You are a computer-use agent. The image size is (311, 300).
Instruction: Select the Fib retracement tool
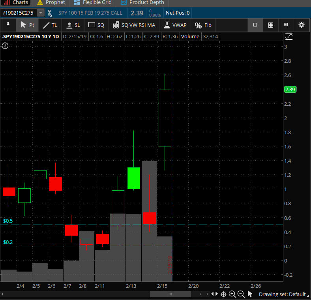click(x=203, y=25)
